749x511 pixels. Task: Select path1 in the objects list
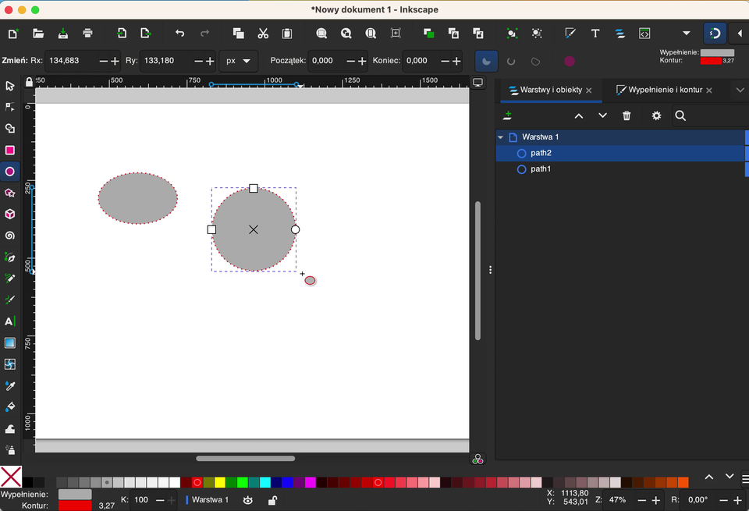[x=541, y=169]
